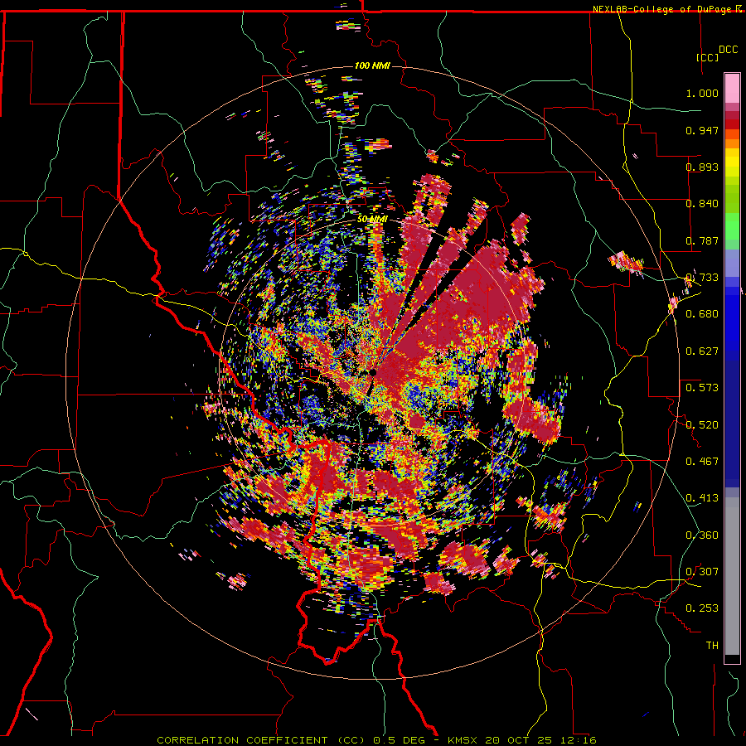Click the black radar site dot

click(x=373, y=372)
